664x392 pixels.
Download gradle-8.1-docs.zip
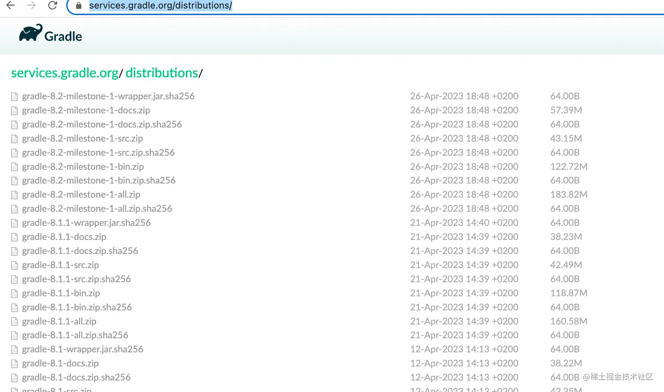60,363
